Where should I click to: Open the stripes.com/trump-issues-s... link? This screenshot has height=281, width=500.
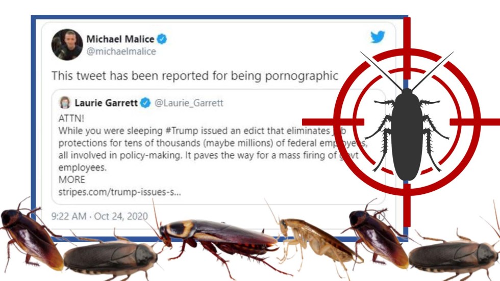pos(119,192)
